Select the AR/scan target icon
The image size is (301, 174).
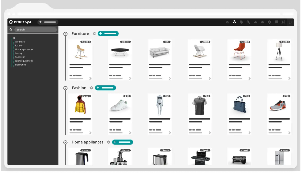pos(283,22)
